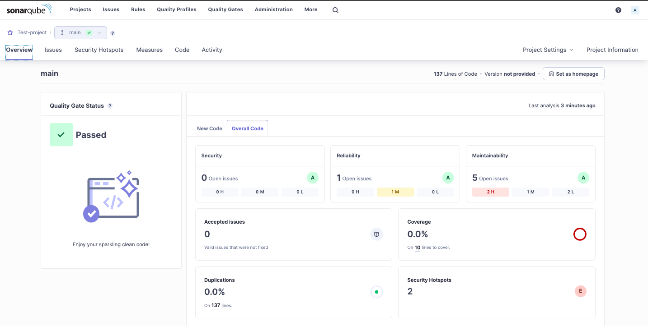Click the help question mark icon

tap(618, 9)
